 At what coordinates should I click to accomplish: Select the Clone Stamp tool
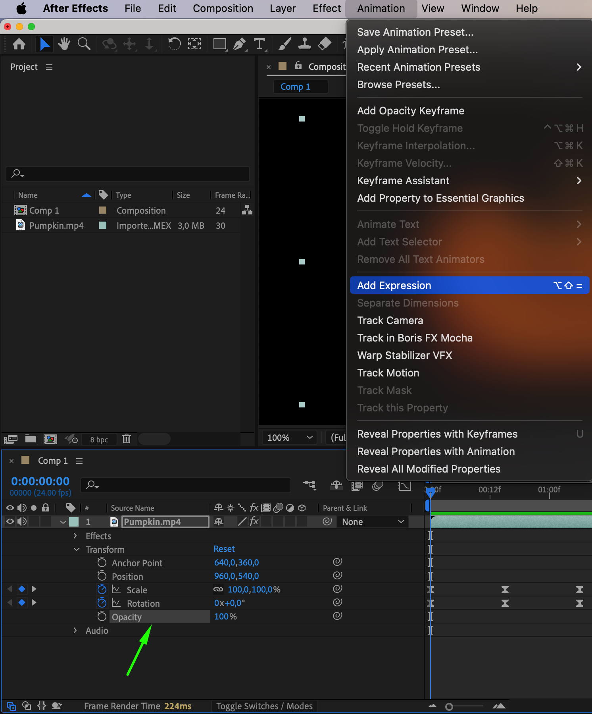tap(304, 44)
